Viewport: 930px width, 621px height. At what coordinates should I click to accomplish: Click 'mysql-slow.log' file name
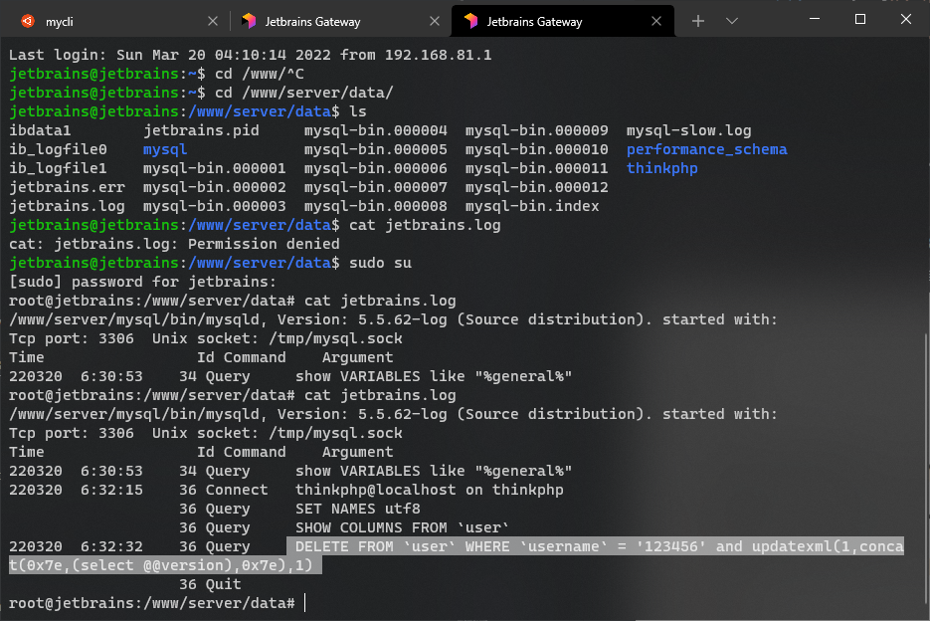(x=688, y=130)
